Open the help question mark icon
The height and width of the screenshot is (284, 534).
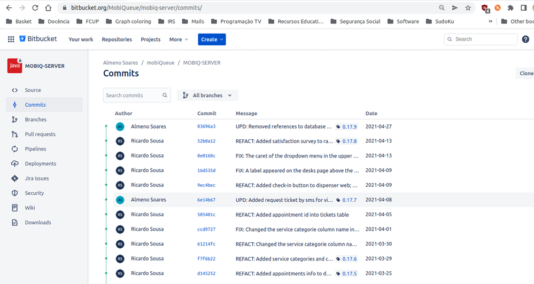point(525,39)
